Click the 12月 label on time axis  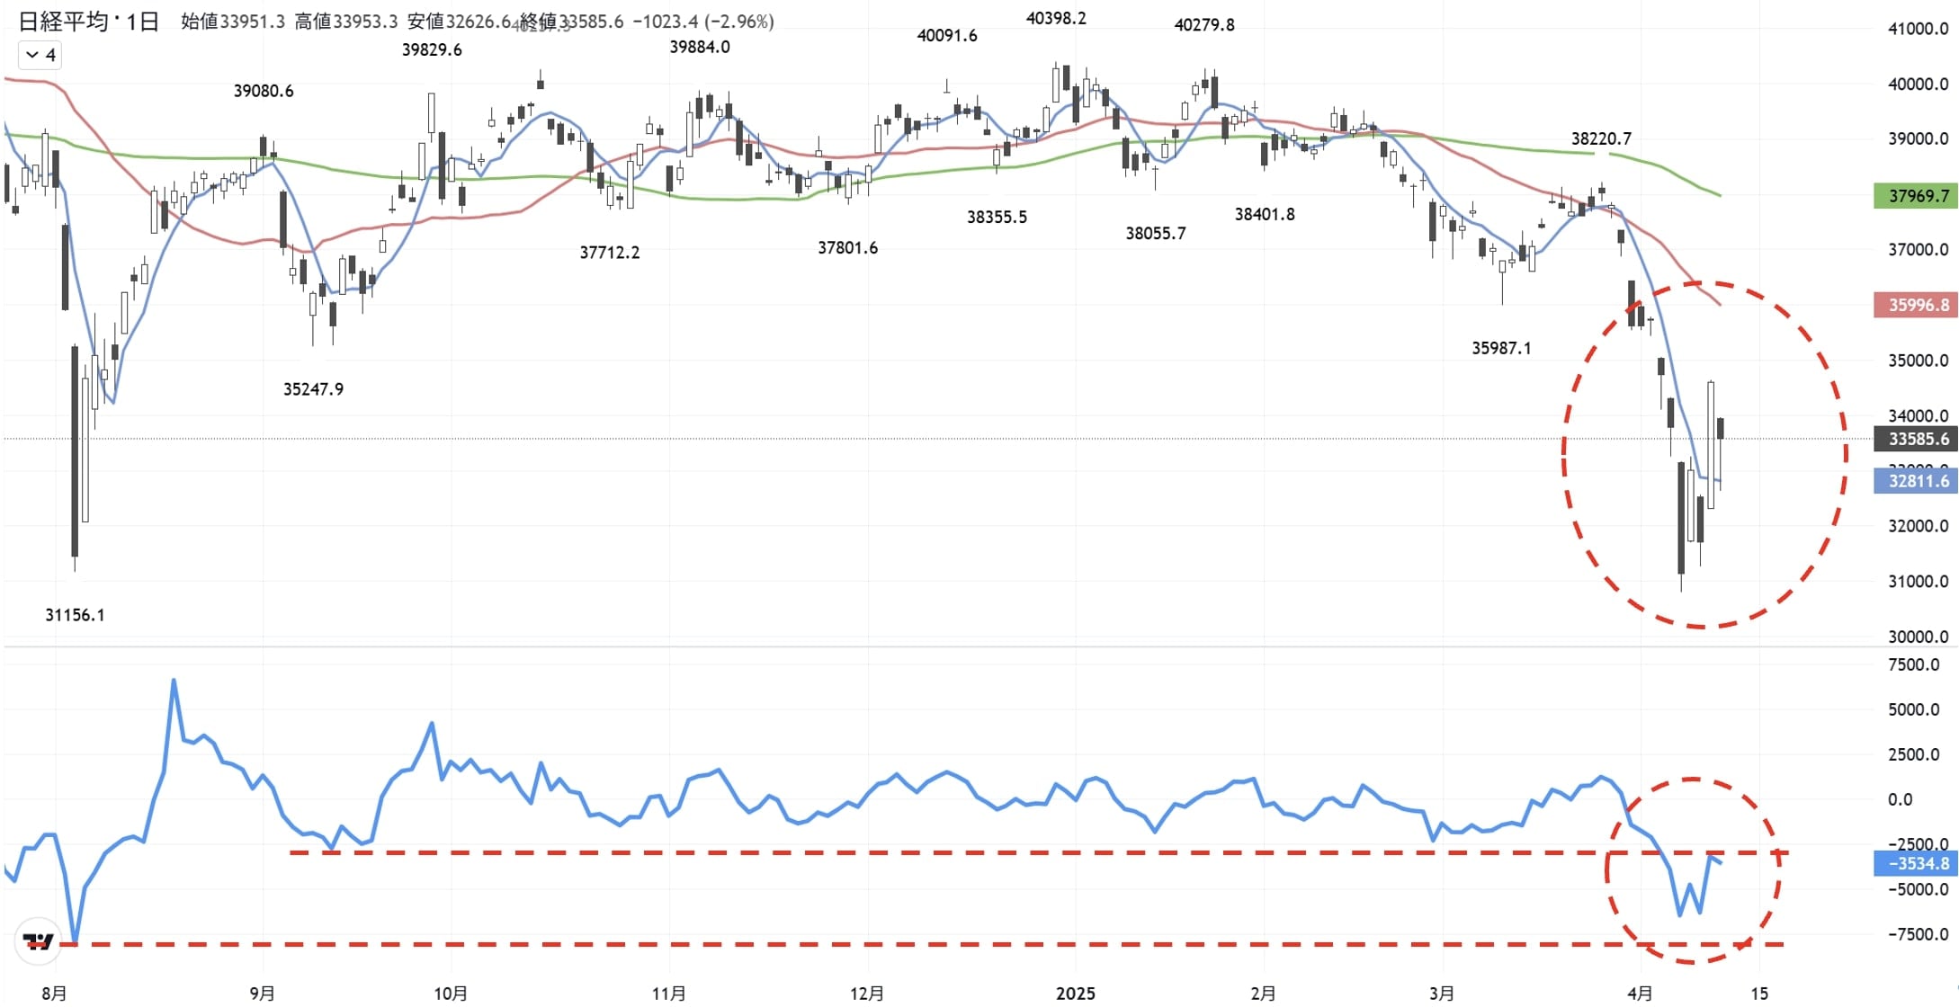point(867,994)
